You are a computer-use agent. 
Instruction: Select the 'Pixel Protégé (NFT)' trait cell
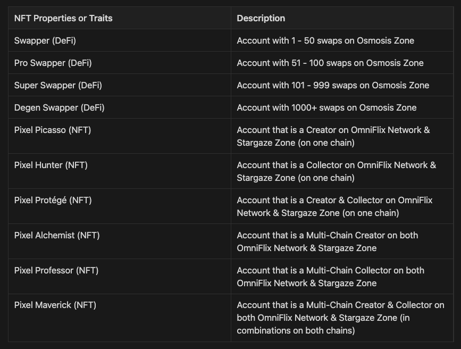pyautogui.click(x=53, y=200)
